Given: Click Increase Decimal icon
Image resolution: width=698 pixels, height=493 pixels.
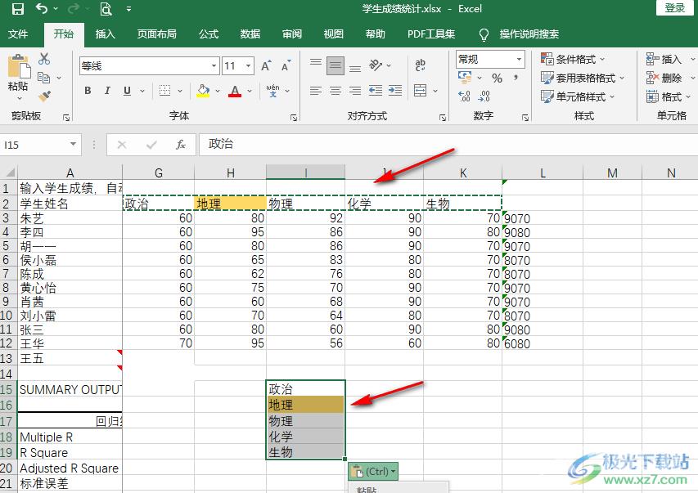Looking at the screenshot, I should click(x=464, y=96).
